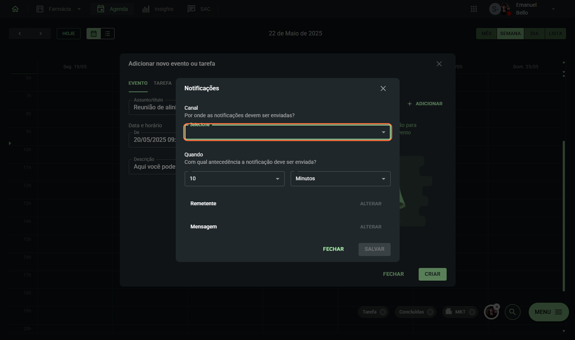Image resolution: width=575 pixels, height=340 pixels.
Task: Switch to list view icon
Action: point(107,34)
